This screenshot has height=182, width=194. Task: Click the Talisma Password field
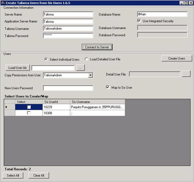(68, 36)
